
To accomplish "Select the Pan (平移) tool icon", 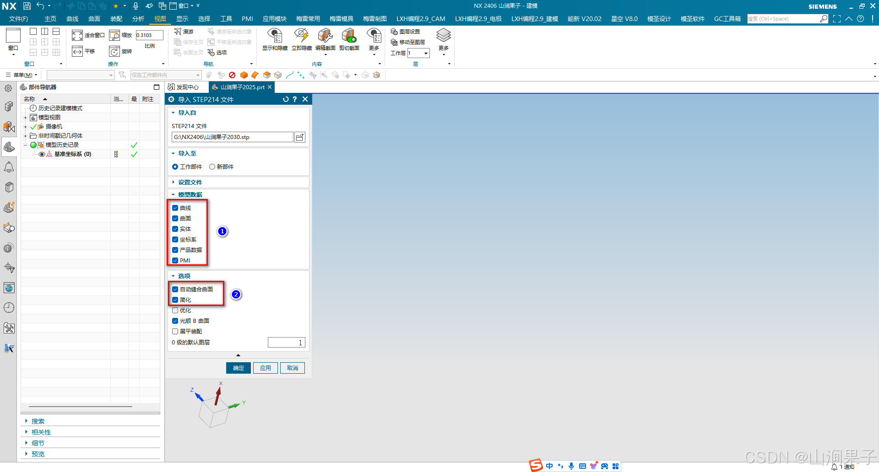I will pyautogui.click(x=77, y=51).
